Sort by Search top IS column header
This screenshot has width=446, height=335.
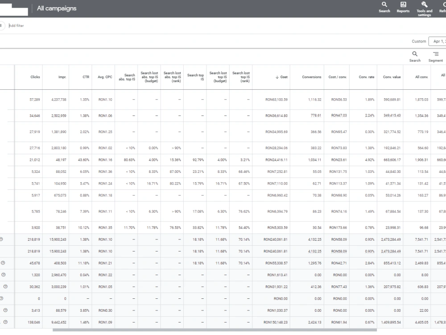(x=196, y=77)
